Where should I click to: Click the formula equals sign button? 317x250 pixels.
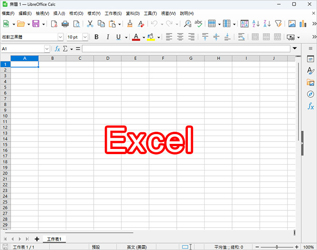(x=78, y=49)
